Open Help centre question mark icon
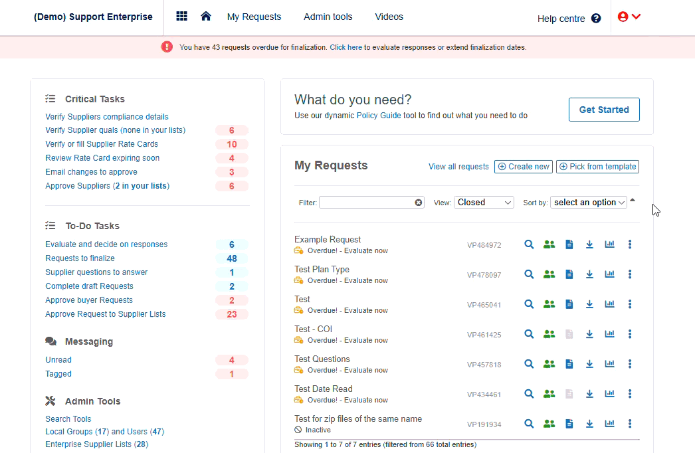Screen dimensions: 695x453 (x=596, y=18)
